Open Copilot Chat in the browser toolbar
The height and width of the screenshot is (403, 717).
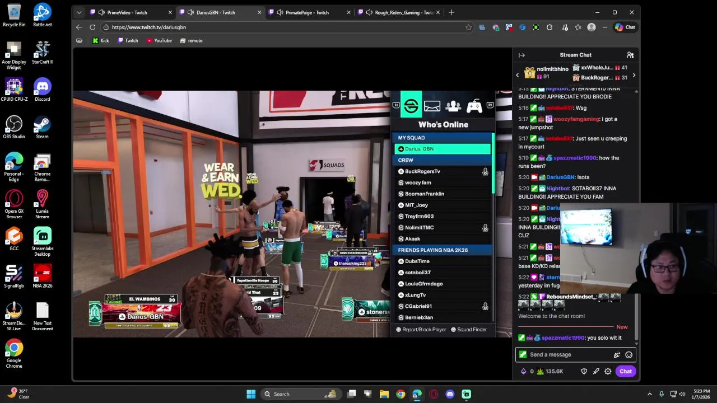click(x=625, y=27)
